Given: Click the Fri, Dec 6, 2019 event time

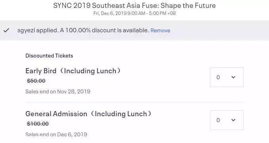Looking at the screenshot, I should pos(135,13).
